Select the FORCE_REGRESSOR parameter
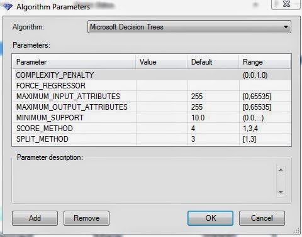The image size is (302, 237). [51, 86]
